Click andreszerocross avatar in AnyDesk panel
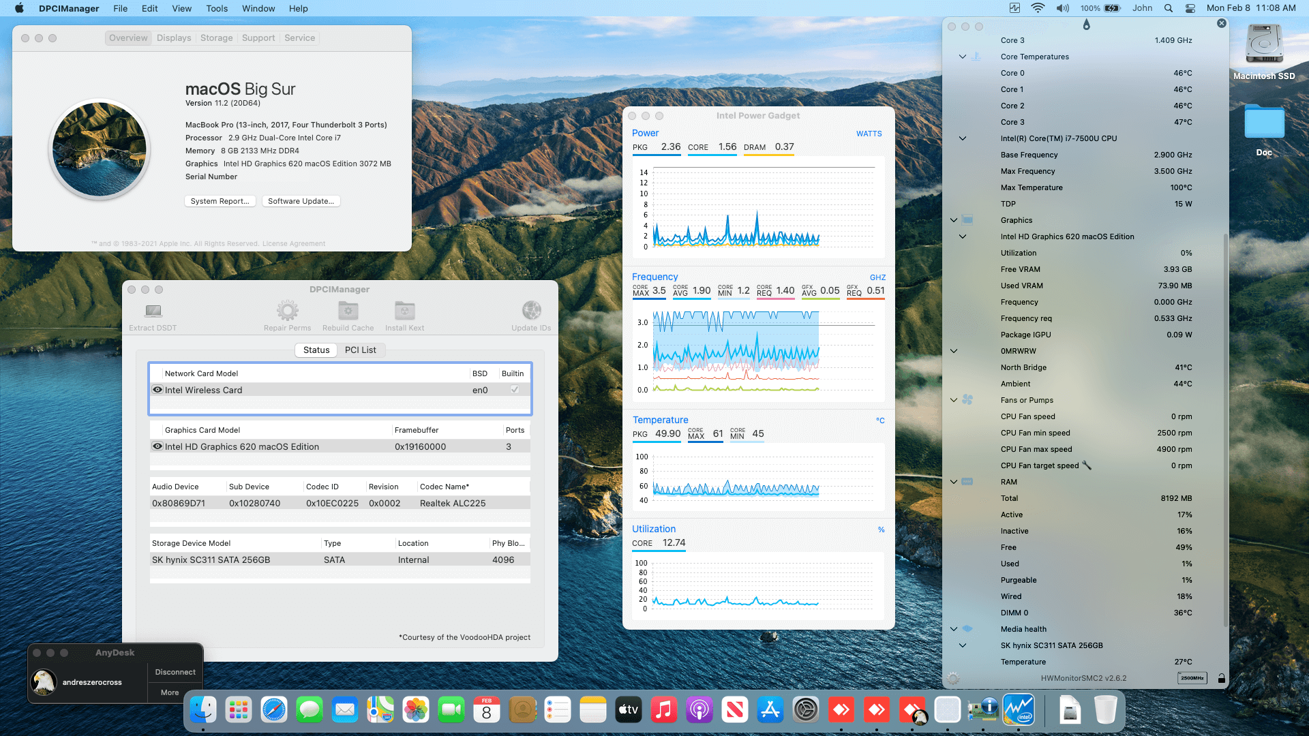1309x736 pixels. tap(44, 682)
